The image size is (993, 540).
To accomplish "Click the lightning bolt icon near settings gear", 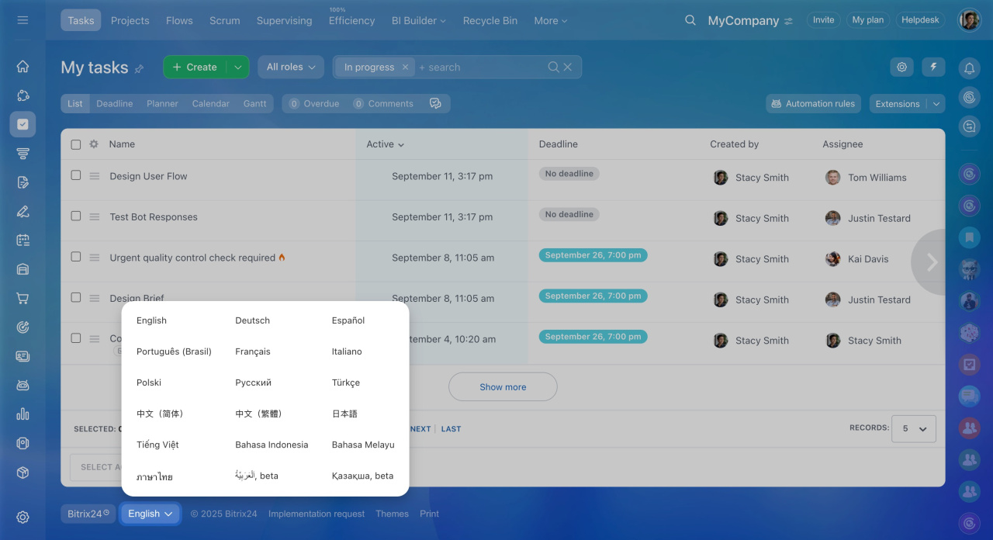I will 933,67.
